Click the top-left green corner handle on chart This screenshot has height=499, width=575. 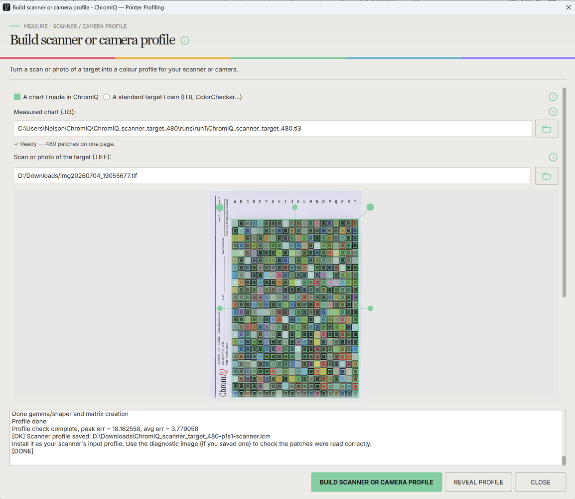click(220, 208)
